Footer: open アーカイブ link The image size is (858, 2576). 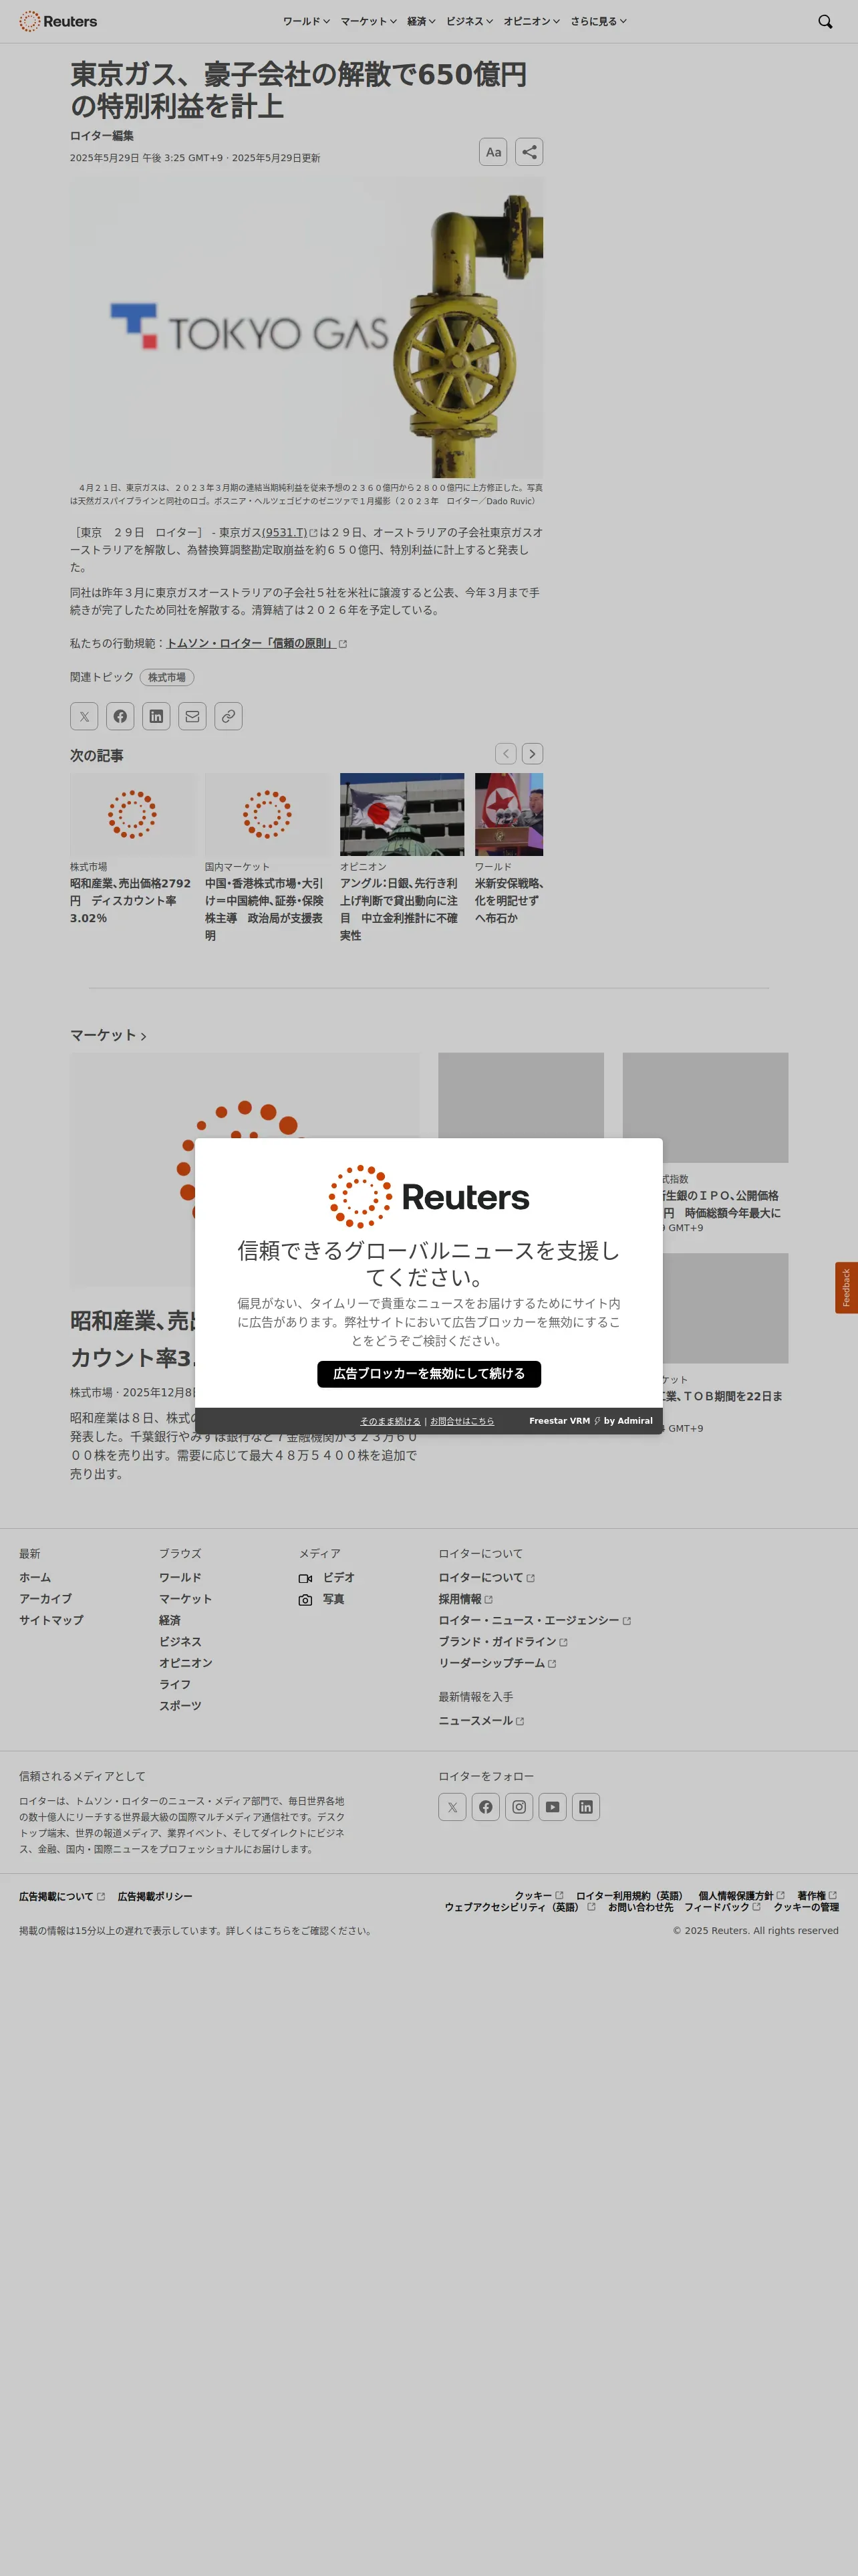[45, 1600]
